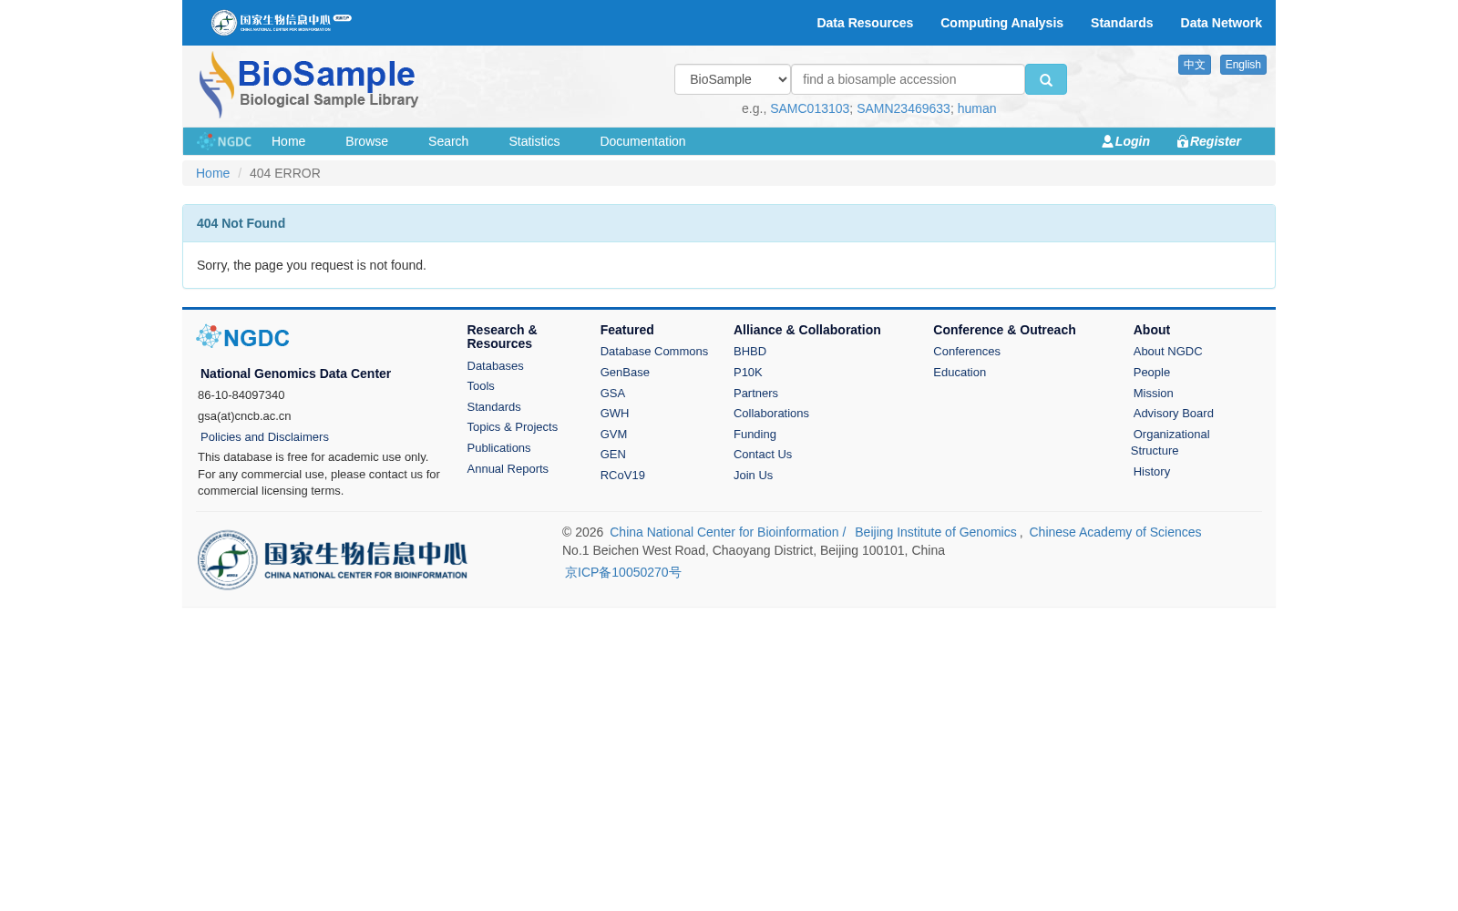Open Collaborations link
The image size is (1458, 911).
click(771, 414)
